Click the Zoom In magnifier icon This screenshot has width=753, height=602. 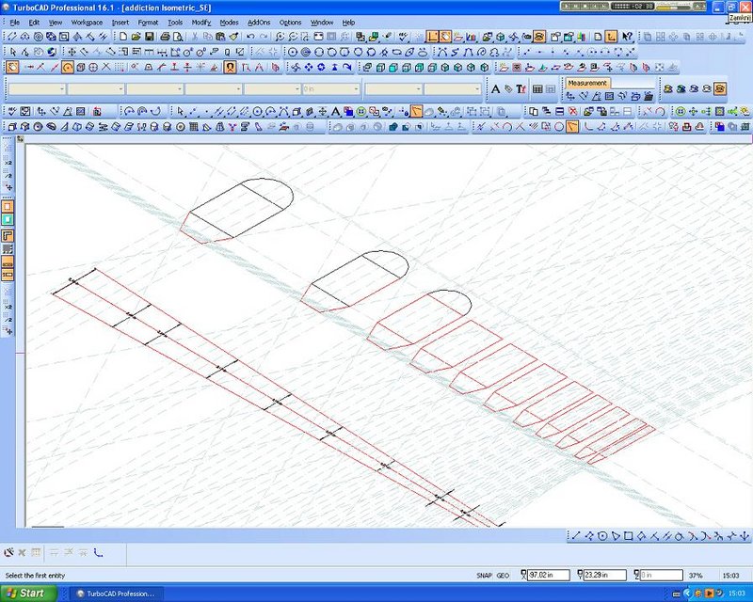[x=280, y=37]
